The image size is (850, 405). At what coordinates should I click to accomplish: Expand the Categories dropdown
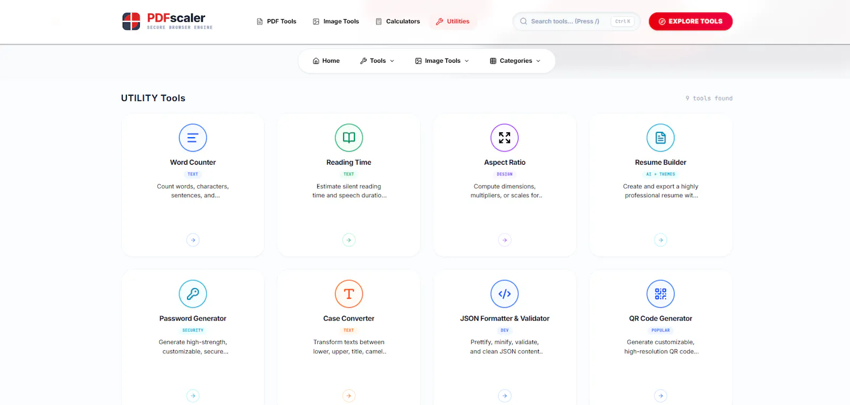515,61
